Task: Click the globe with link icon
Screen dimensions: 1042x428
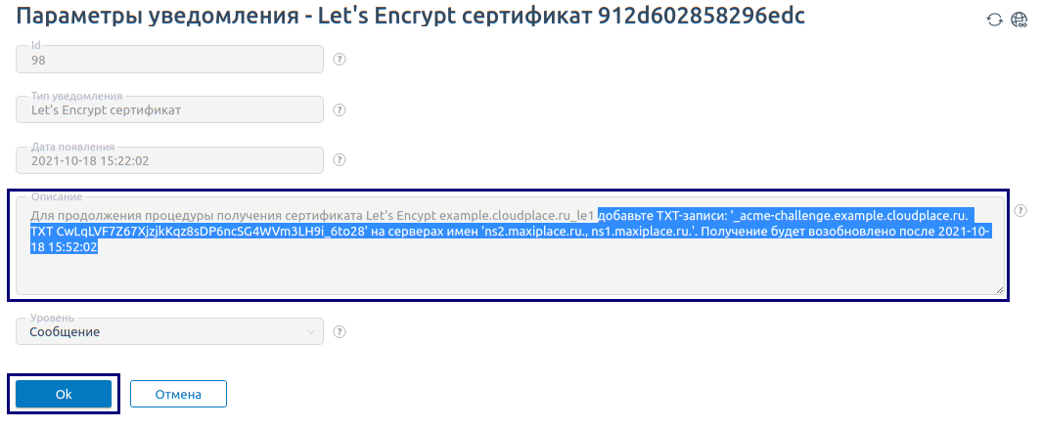Action: point(1019,20)
